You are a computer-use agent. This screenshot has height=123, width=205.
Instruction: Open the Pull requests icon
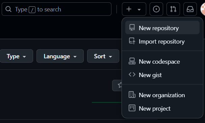pos(173,9)
